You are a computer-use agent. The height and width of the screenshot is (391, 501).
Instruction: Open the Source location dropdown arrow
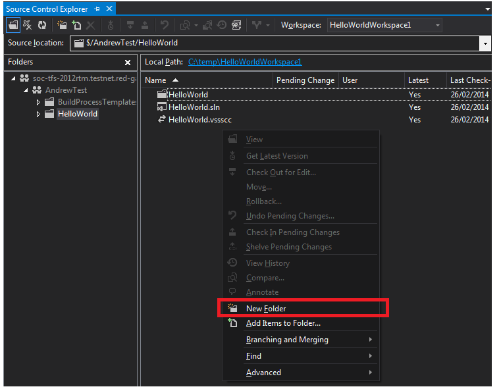point(486,43)
